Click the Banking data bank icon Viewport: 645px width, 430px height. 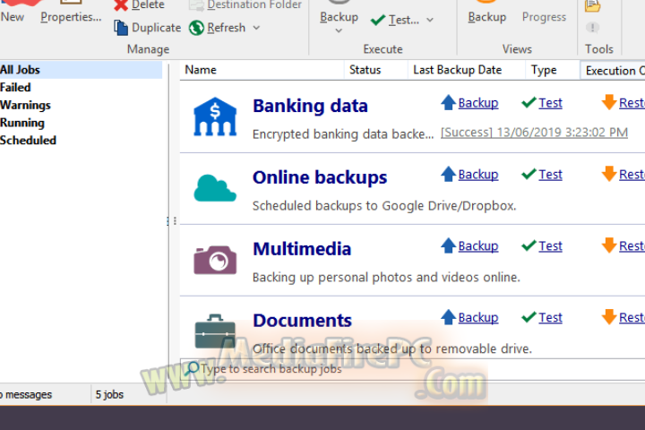[215, 116]
